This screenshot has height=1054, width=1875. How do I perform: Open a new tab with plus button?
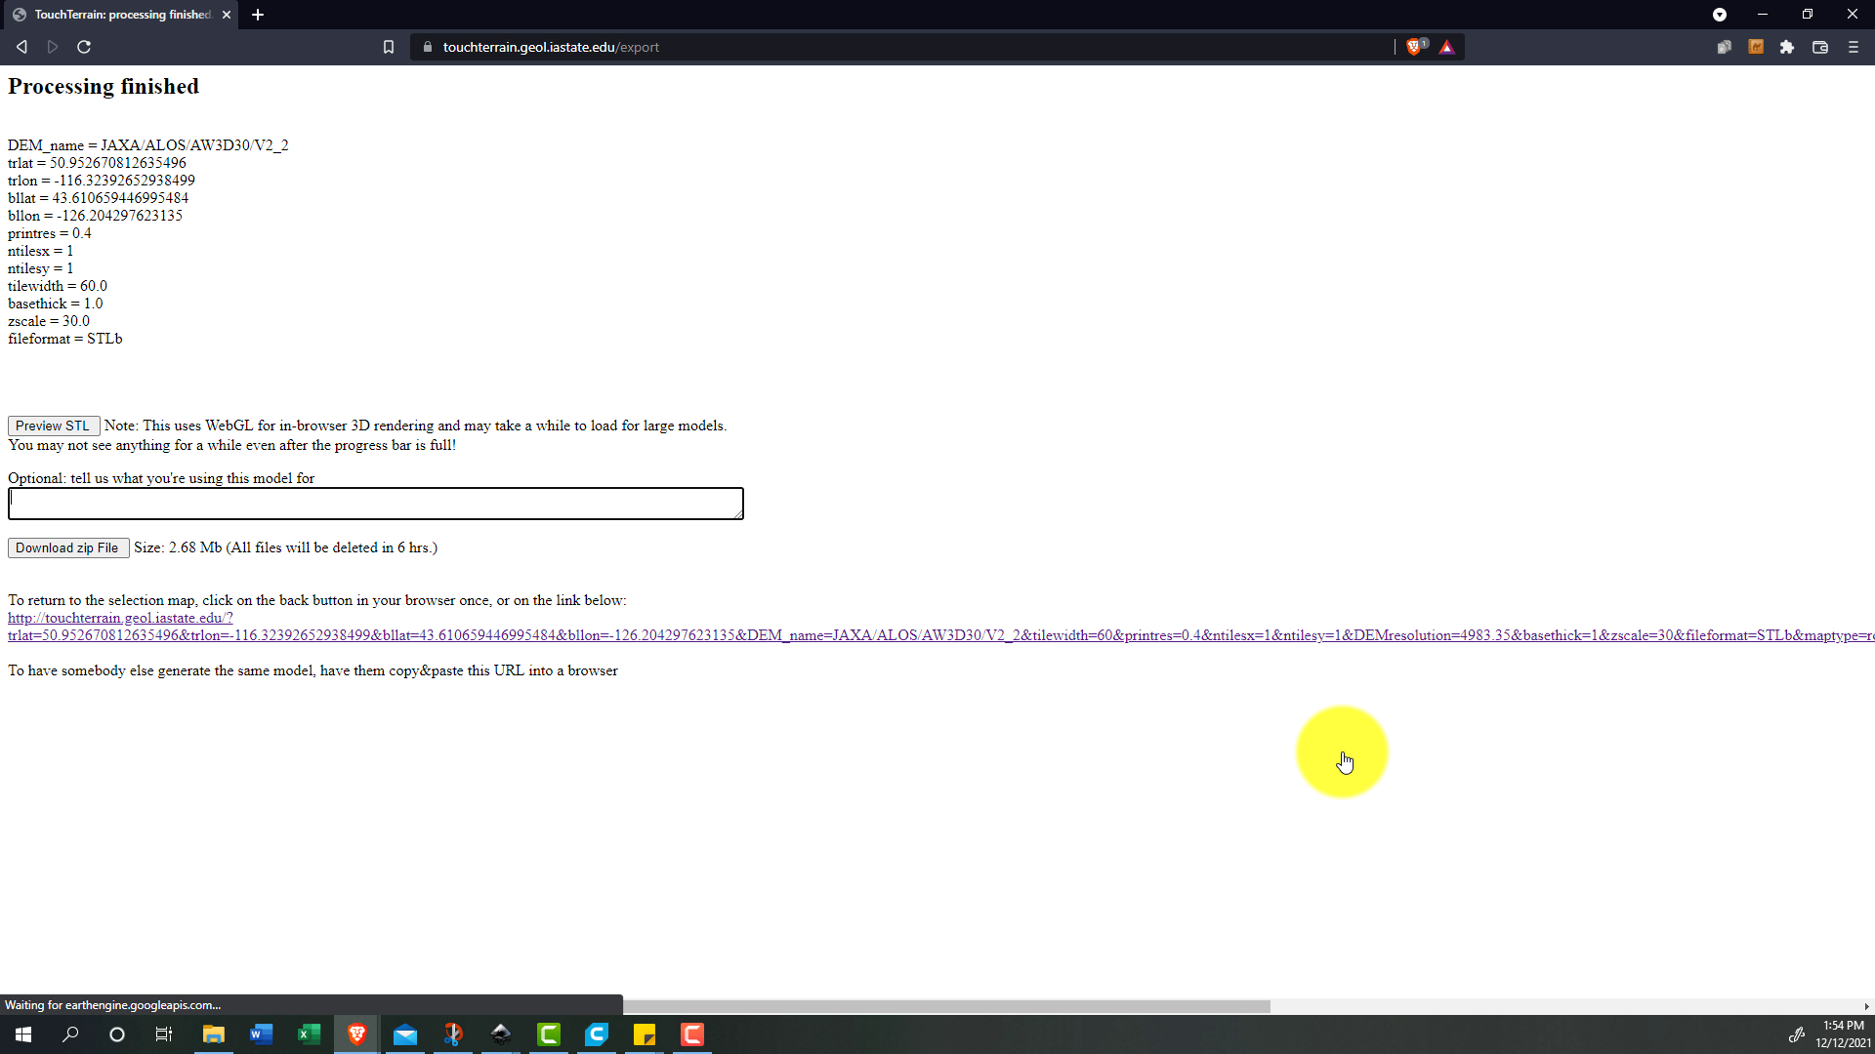tap(258, 15)
